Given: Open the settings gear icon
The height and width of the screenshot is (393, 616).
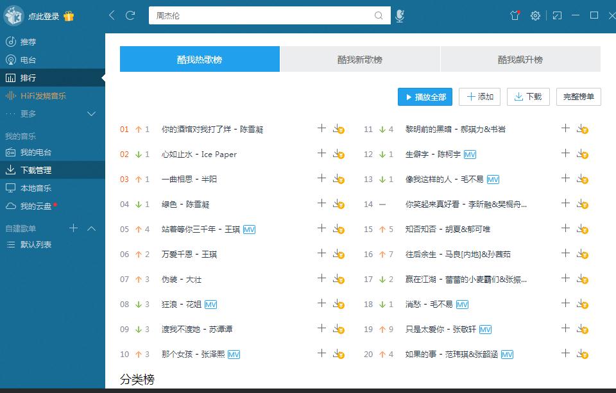Looking at the screenshot, I should pyautogui.click(x=535, y=15).
